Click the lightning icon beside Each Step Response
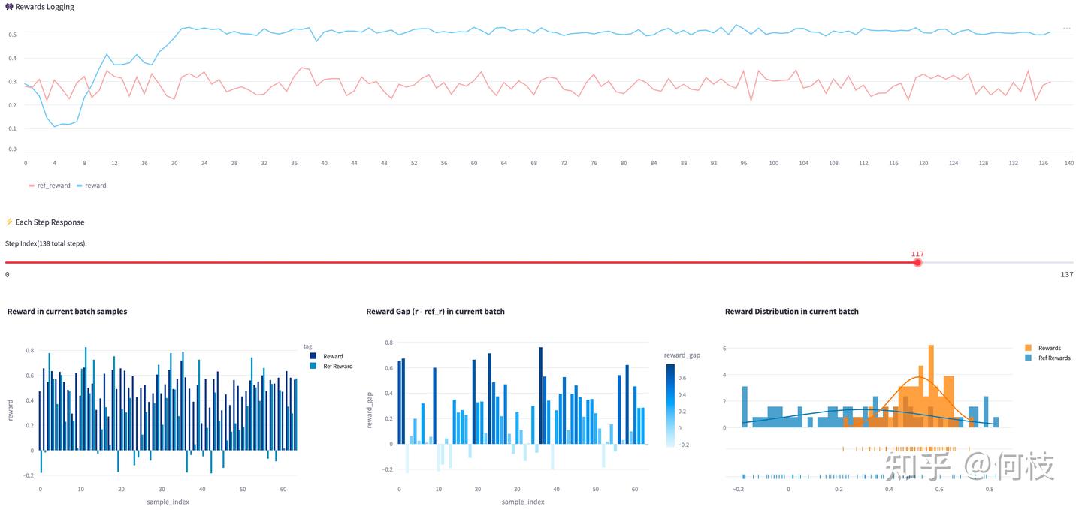 coord(9,222)
